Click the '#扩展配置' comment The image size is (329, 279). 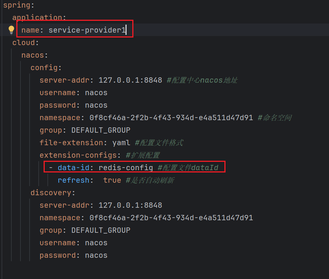coord(143,155)
